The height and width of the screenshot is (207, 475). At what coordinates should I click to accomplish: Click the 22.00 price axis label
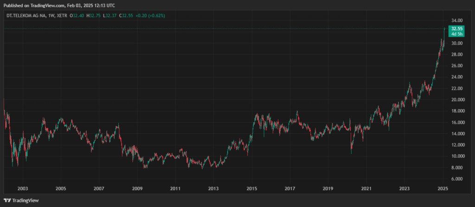pos(457,89)
